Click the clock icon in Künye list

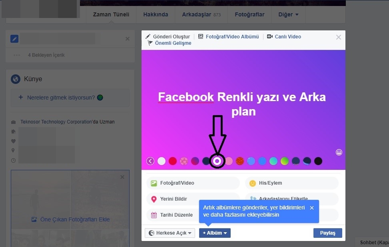pos(14,160)
